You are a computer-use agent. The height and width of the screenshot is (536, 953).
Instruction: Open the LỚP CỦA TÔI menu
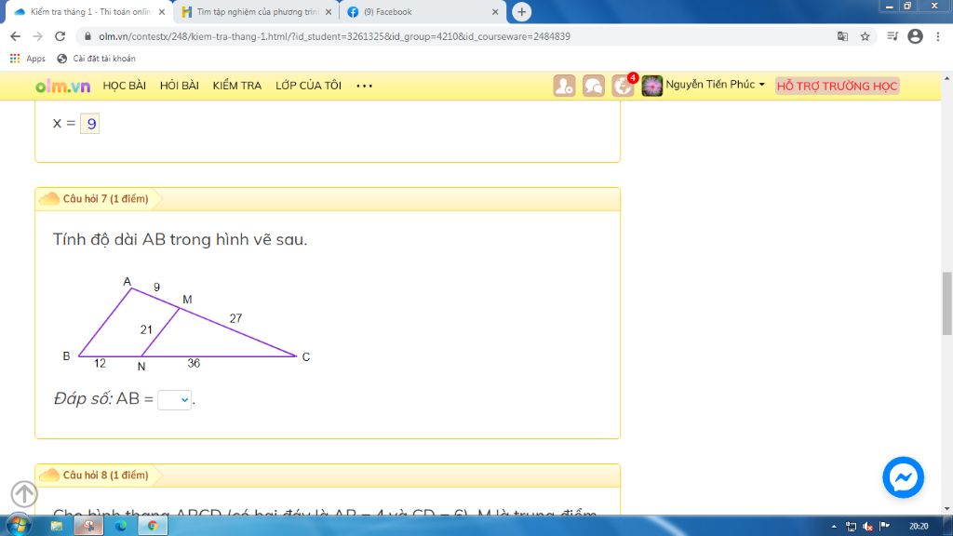(x=308, y=86)
